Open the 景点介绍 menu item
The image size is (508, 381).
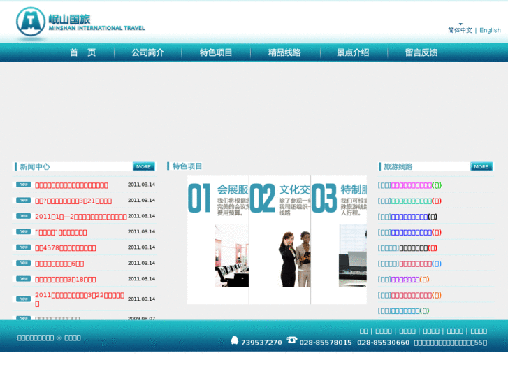coord(353,52)
